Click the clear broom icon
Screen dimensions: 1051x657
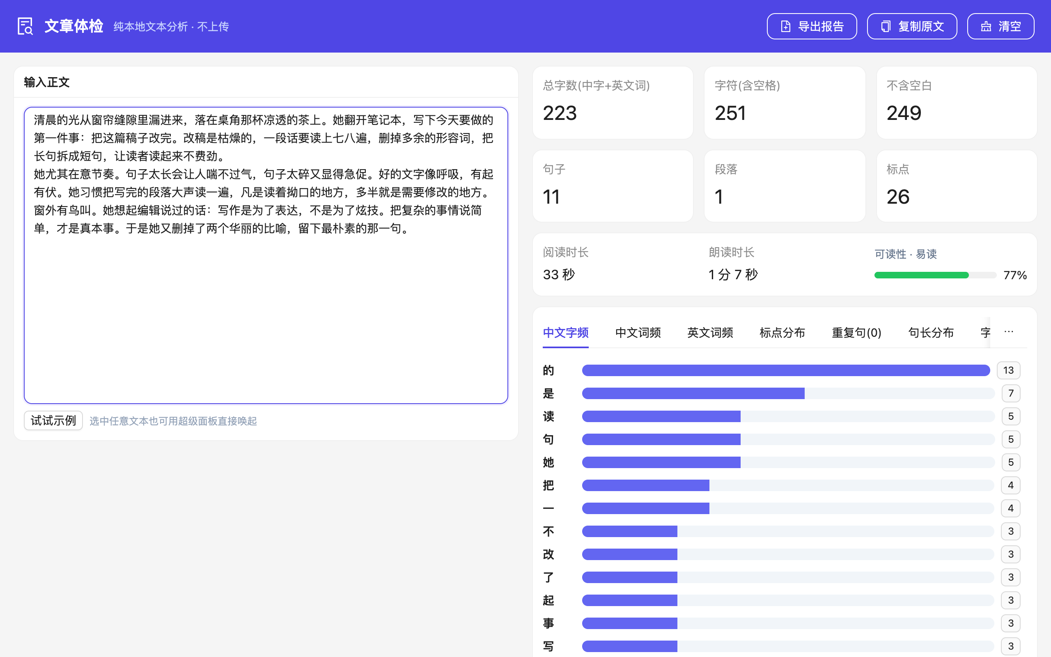986,27
